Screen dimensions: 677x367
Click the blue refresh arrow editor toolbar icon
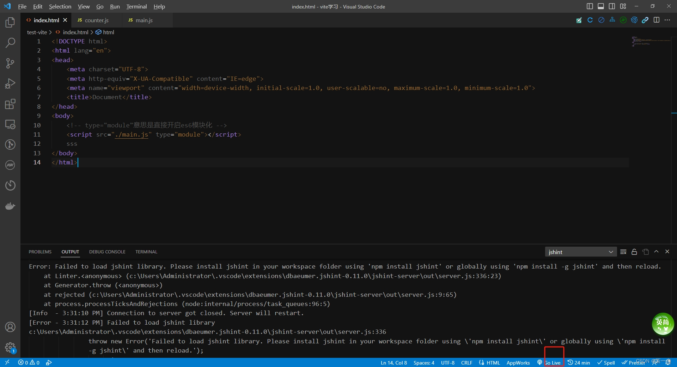590,20
